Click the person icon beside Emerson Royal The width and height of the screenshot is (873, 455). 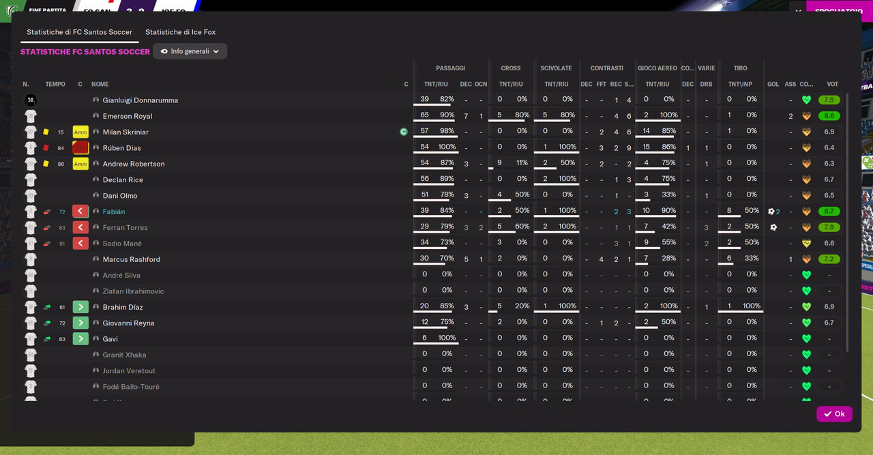(x=96, y=116)
